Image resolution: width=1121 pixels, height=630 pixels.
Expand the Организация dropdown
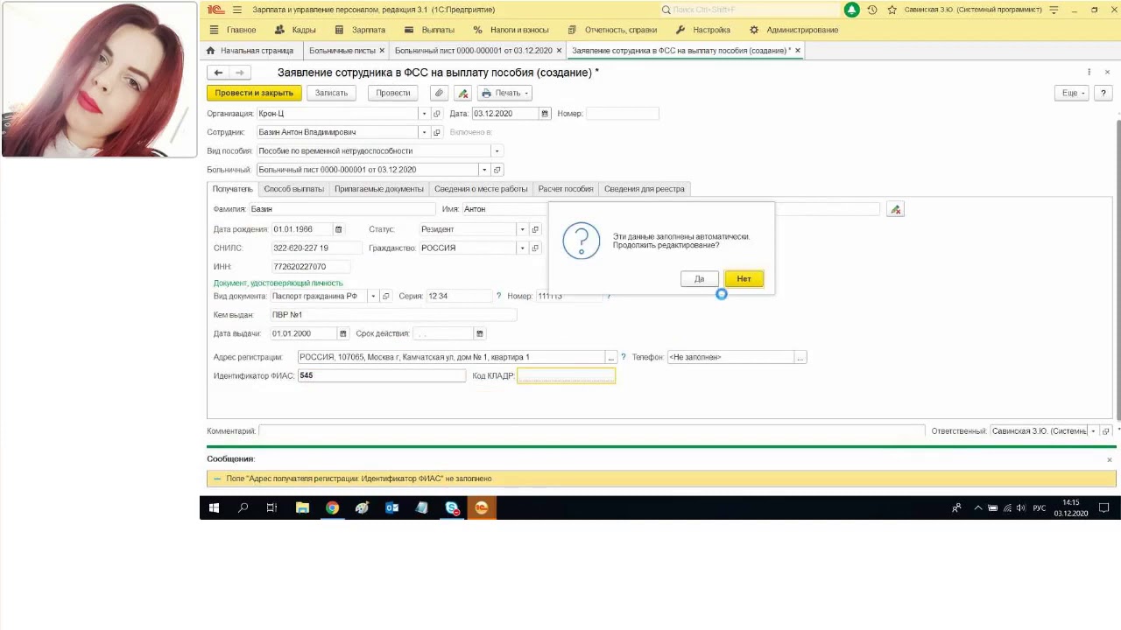[x=424, y=114]
